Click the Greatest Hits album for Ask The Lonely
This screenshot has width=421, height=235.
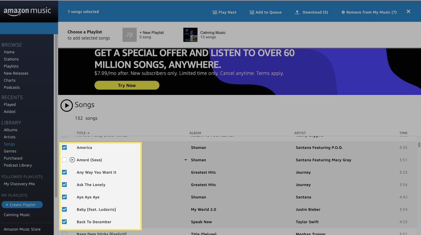[203, 185]
